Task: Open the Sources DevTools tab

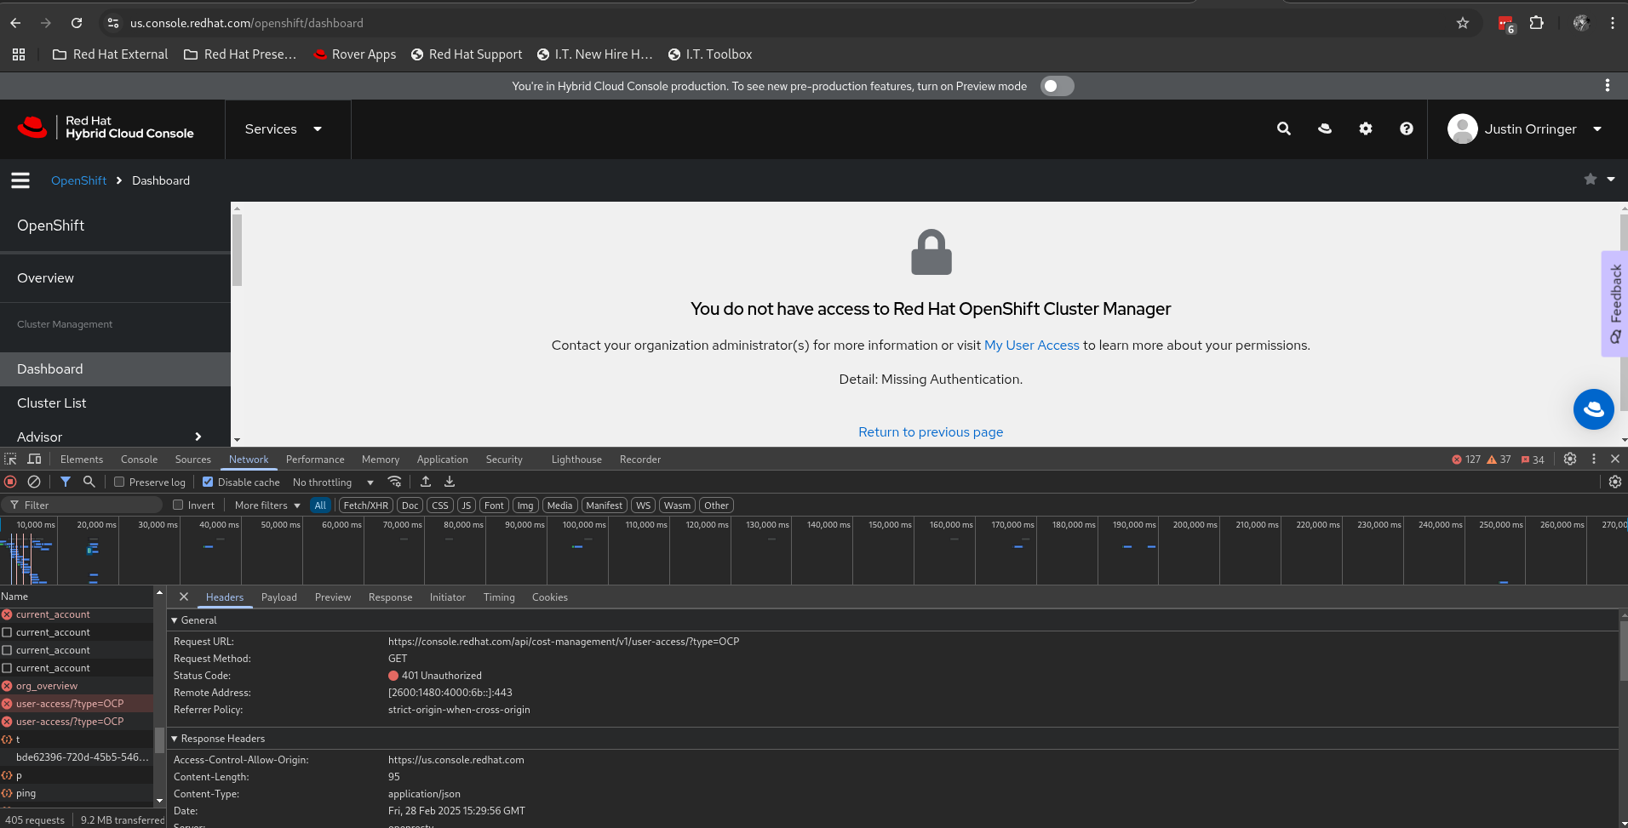Action: pos(193,460)
